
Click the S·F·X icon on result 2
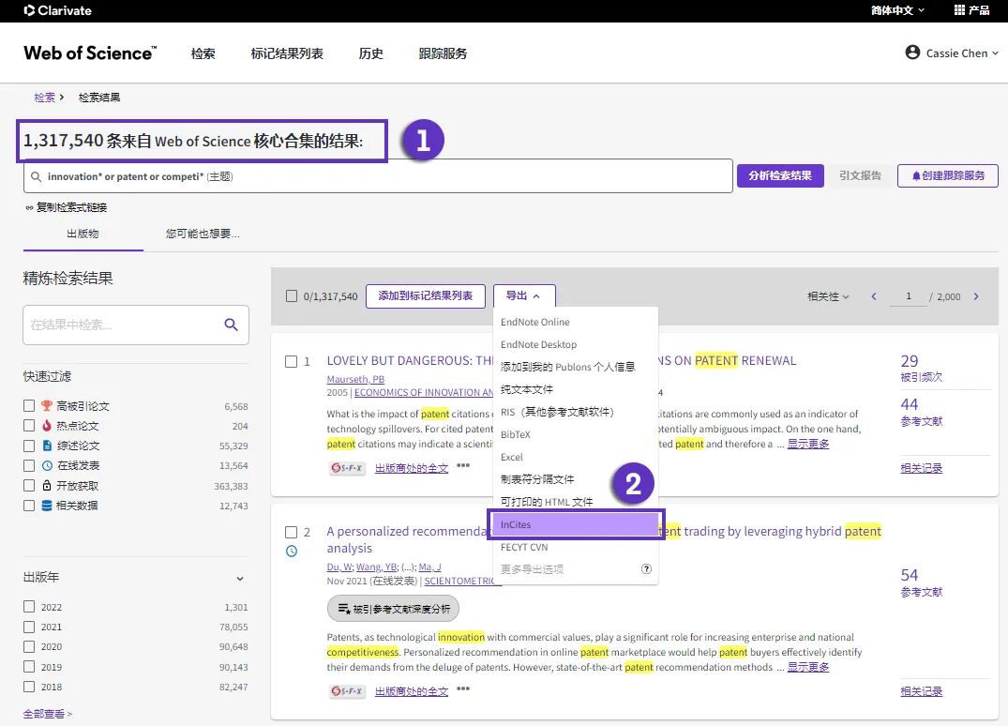click(347, 690)
